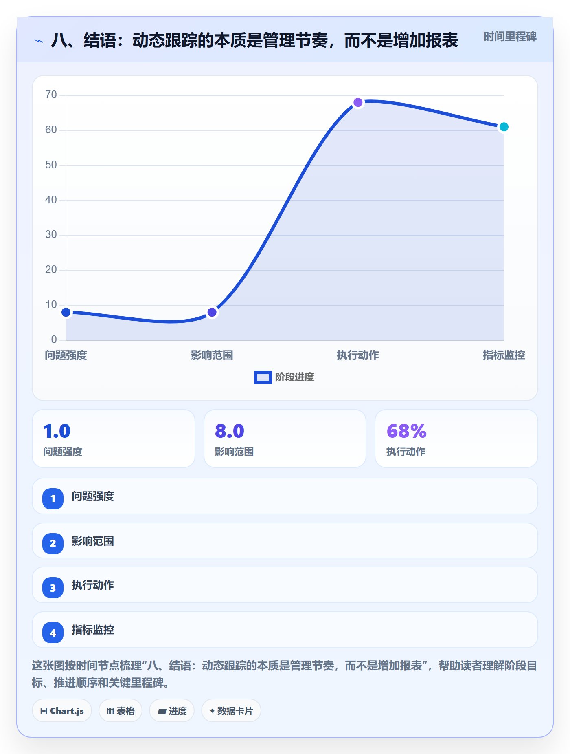Screen dimensions: 570x754
Task: Click the x-axis label 问题强度
Action: pos(66,355)
